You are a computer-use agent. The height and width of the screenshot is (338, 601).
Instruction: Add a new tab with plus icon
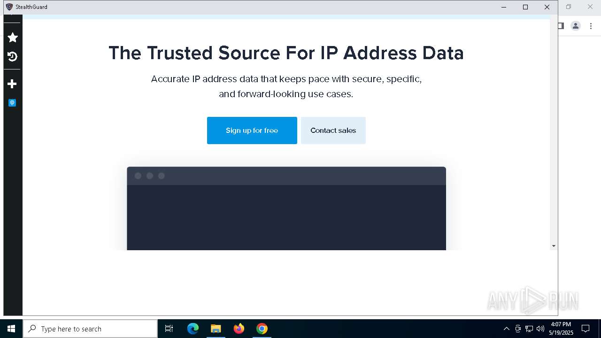13,84
